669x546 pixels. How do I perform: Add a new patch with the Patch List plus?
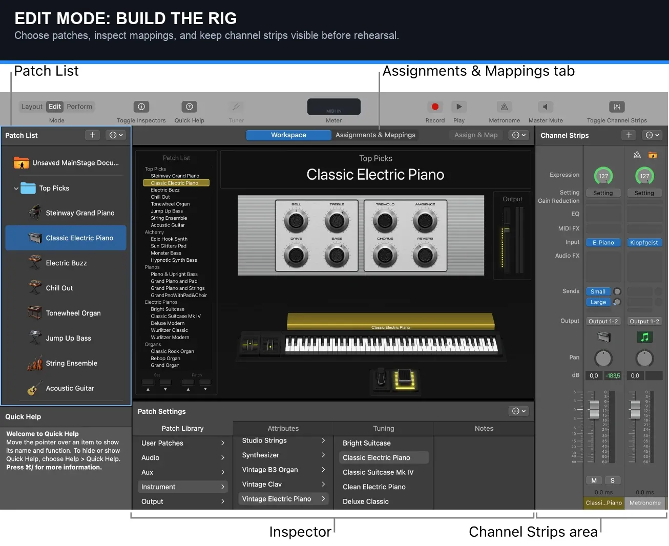tap(92, 135)
